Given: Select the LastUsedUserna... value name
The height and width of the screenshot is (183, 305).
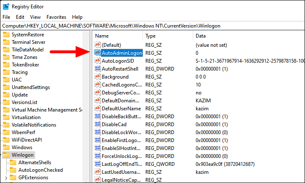Looking at the screenshot, I should [121, 172].
